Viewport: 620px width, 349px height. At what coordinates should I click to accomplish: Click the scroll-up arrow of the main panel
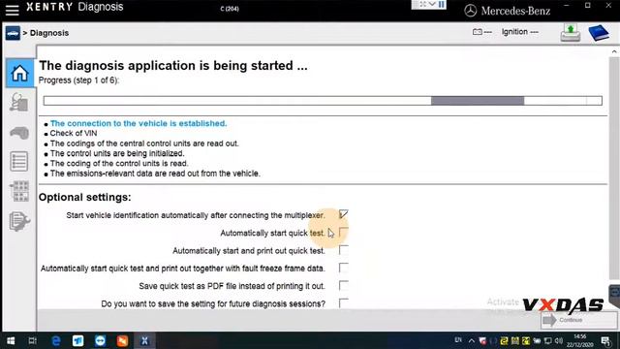pyautogui.click(x=614, y=51)
